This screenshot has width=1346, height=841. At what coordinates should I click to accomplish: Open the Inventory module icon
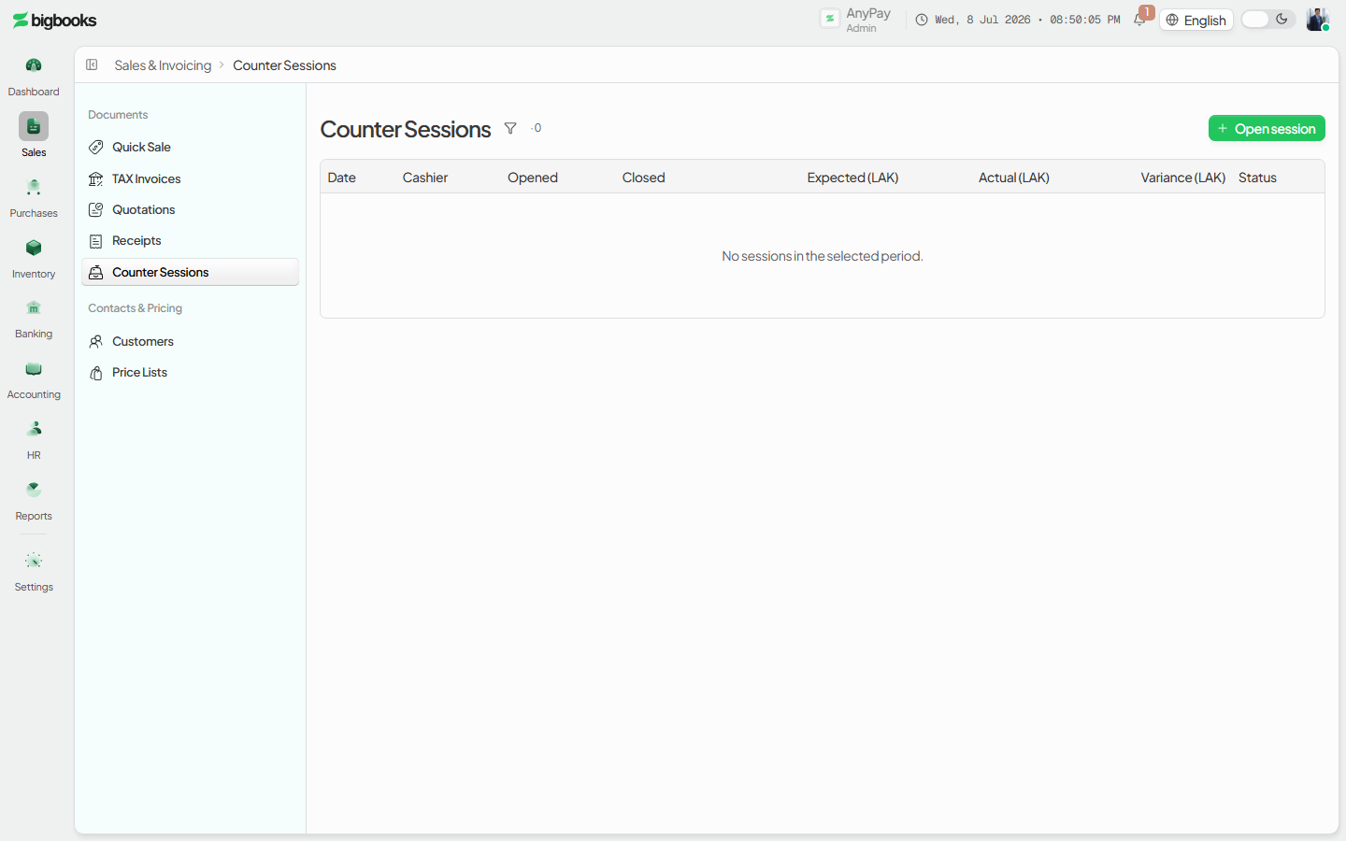tap(34, 248)
